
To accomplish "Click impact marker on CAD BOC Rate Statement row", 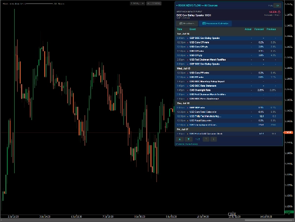I will 188,86.
